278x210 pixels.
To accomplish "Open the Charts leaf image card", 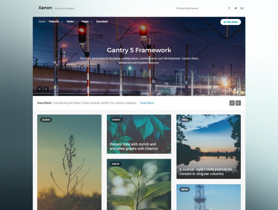I will click(x=139, y=134).
